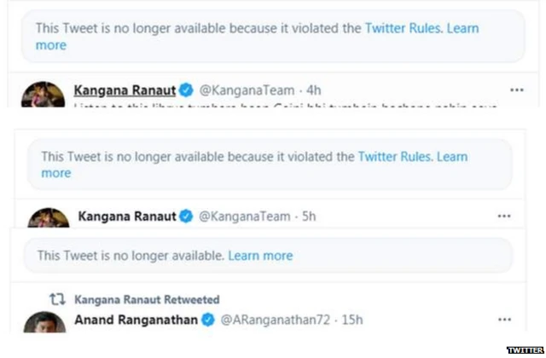Click the retweet icon beside Kangana Ranaut Retweeted
Screen dimensions: 546x358
(x=58, y=299)
